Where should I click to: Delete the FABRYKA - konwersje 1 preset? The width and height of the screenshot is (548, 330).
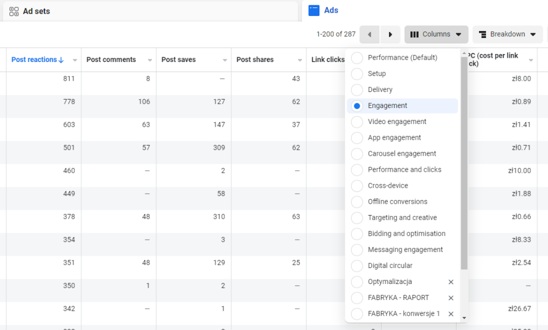pyautogui.click(x=451, y=314)
